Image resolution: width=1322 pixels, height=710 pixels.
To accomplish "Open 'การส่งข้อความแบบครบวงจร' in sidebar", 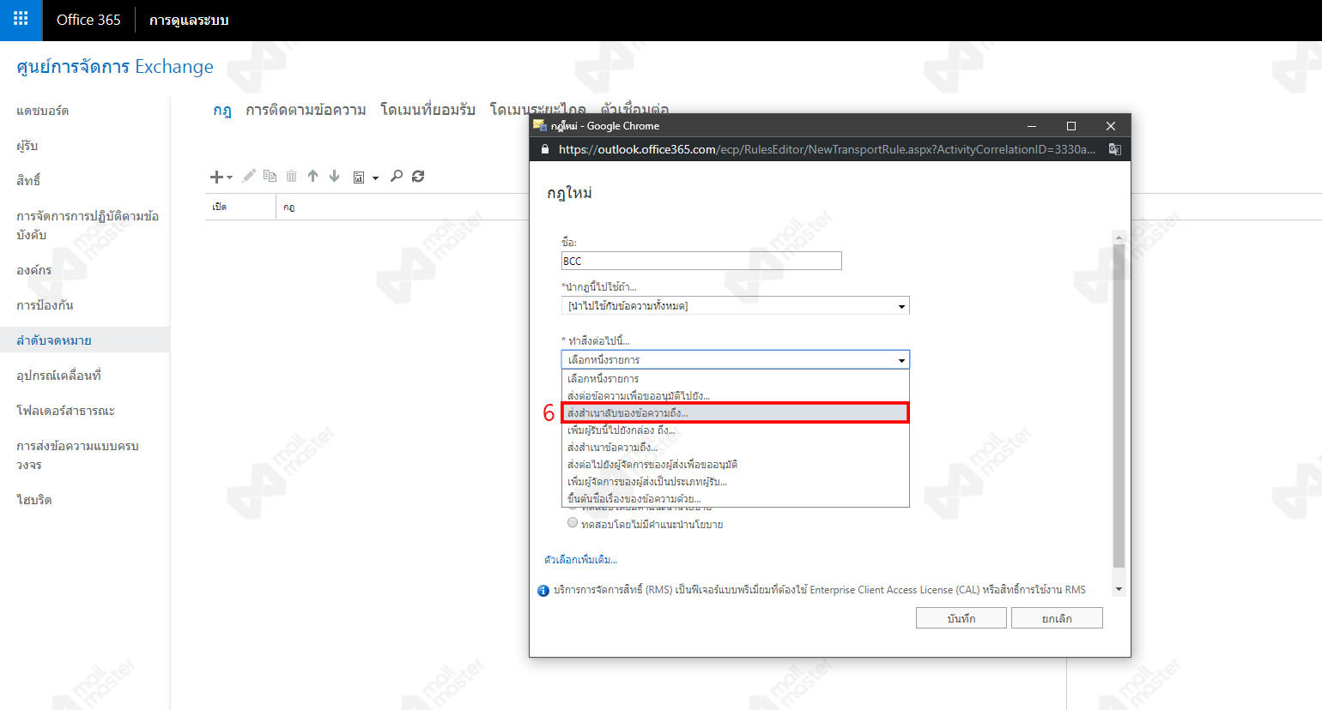I will coord(77,454).
